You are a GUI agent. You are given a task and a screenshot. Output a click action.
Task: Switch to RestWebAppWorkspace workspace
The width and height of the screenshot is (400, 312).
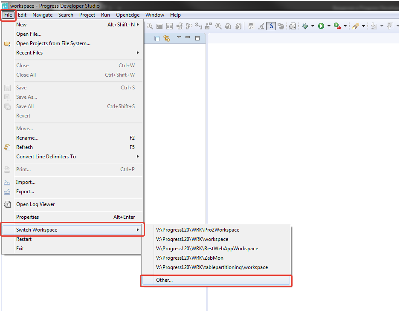click(x=216, y=249)
